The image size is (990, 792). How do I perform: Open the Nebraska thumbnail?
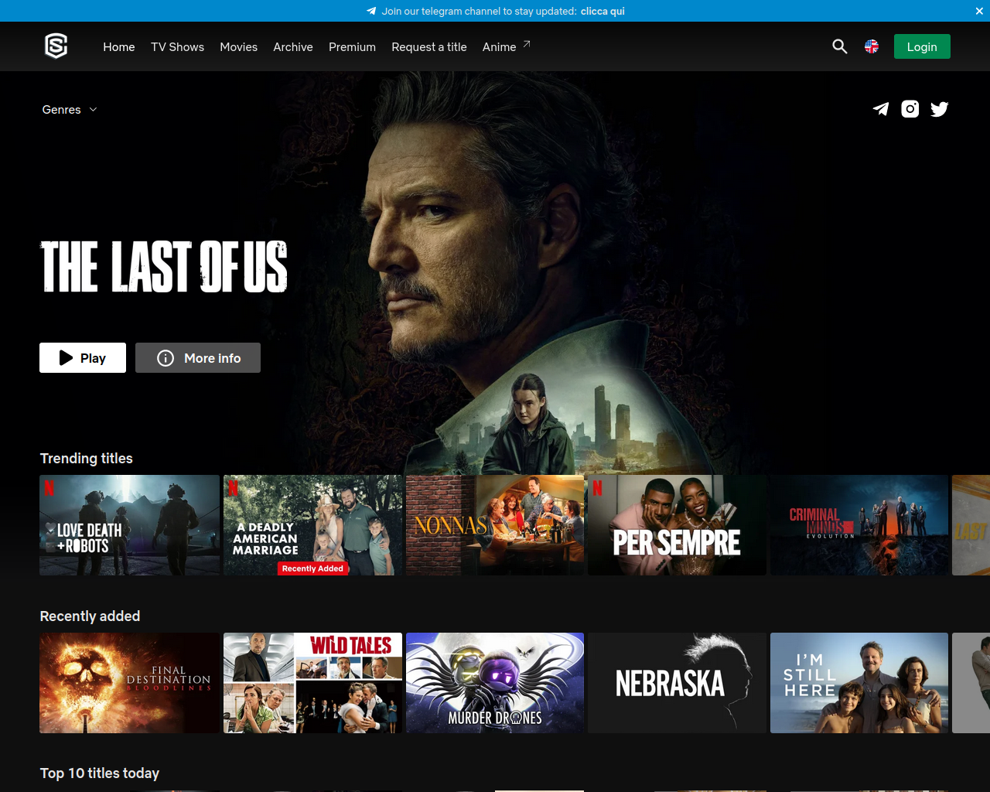pyautogui.click(x=677, y=683)
